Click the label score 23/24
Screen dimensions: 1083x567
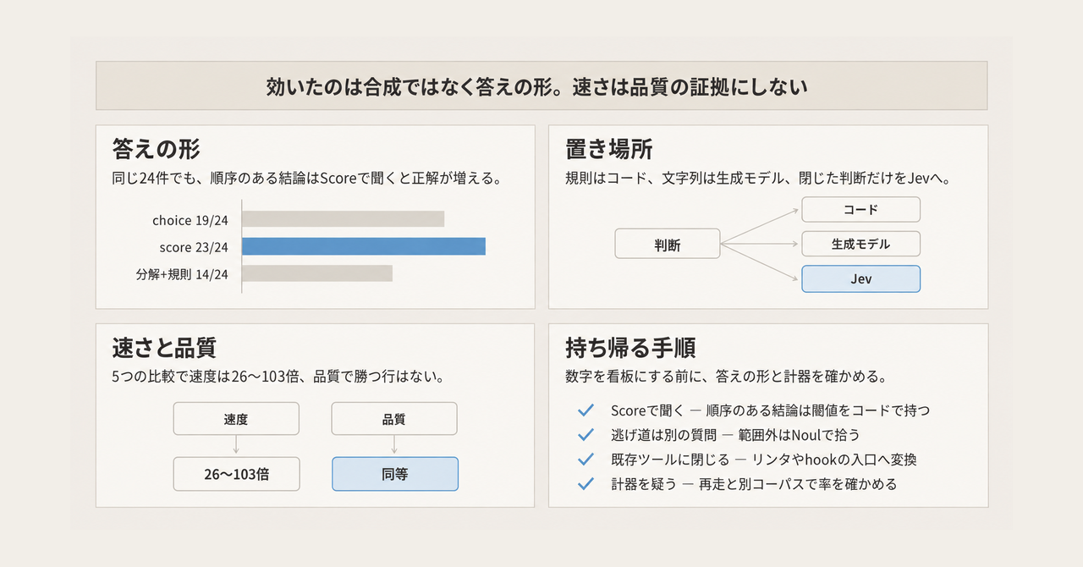(x=194, y=247)
